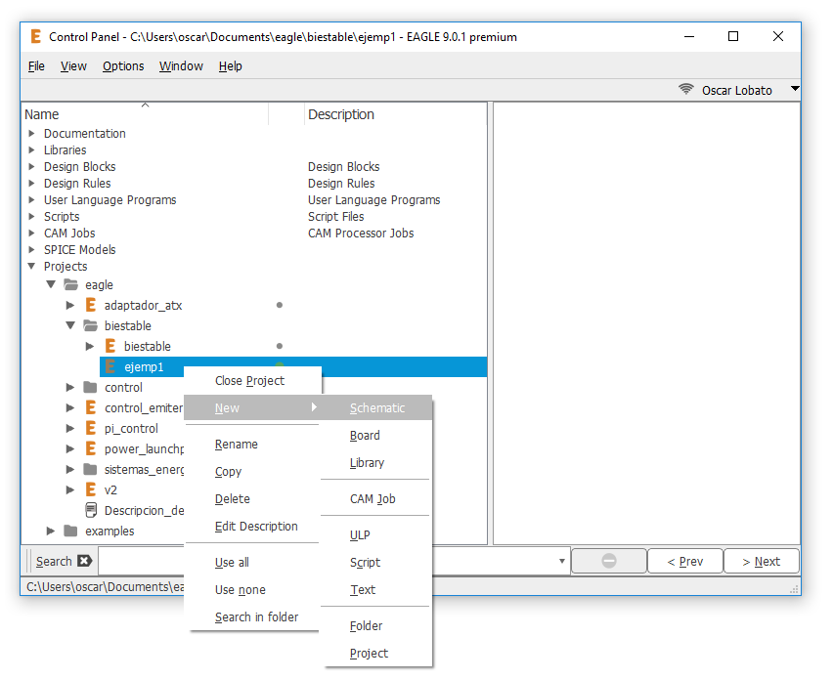Collapse the Projects tree node
This screenshot has height=680, width=833.
tap(32, 267)
